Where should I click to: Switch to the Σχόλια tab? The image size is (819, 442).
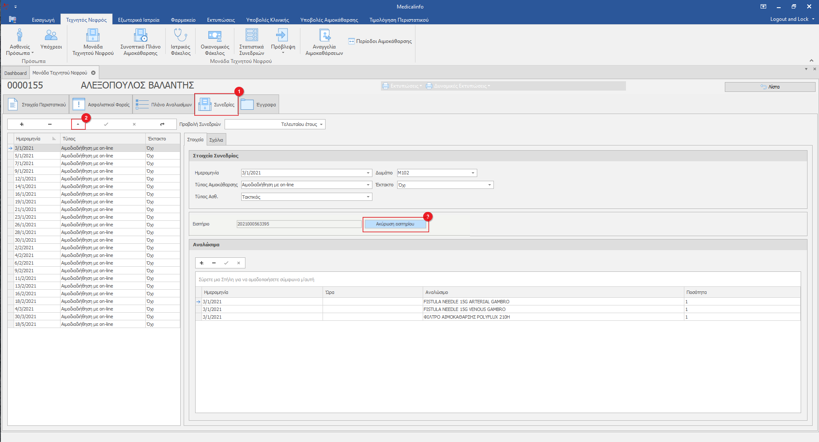[x=216, y=140]
